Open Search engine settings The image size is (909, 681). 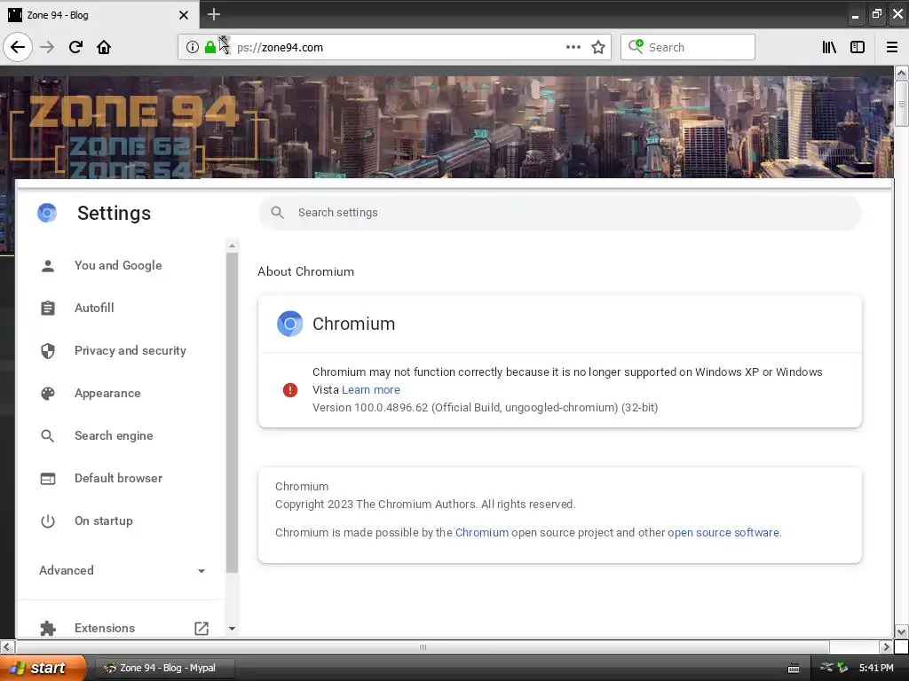(114, 435)
